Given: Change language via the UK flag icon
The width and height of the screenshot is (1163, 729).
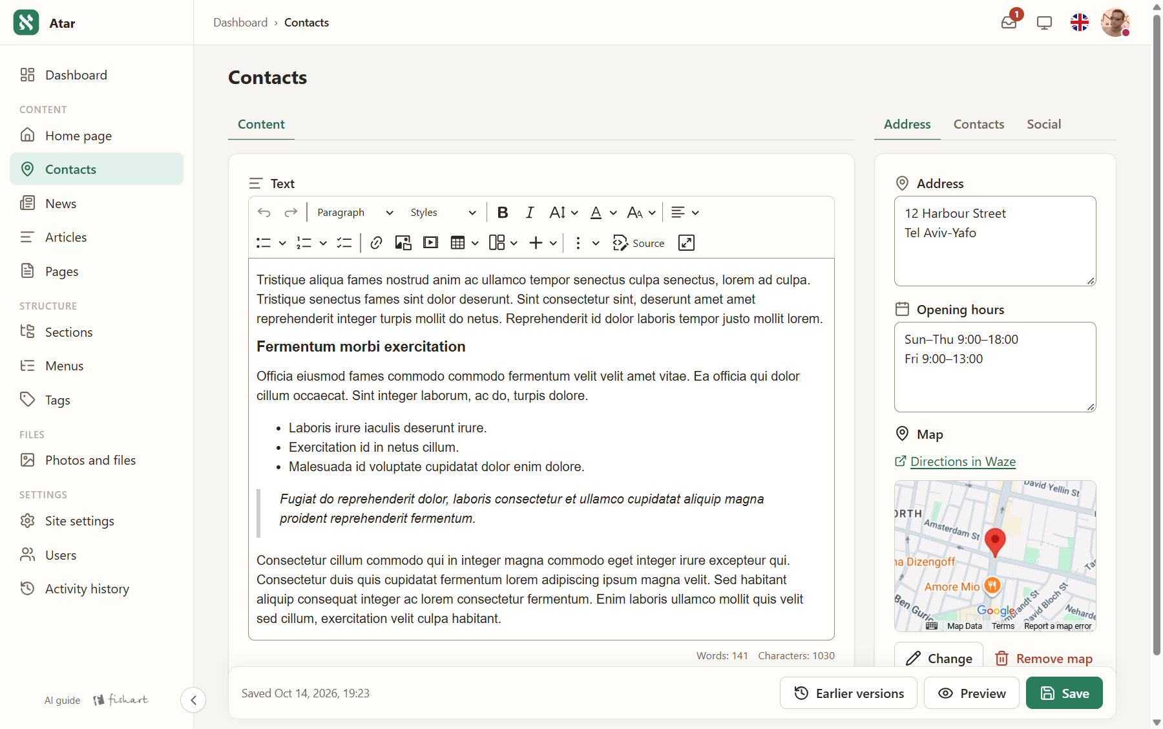Looking at the screenshot, I should pos(1080,23).
